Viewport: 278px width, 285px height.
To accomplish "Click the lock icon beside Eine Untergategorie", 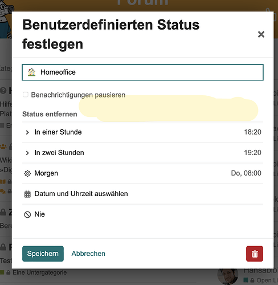I will coord(8,272).
